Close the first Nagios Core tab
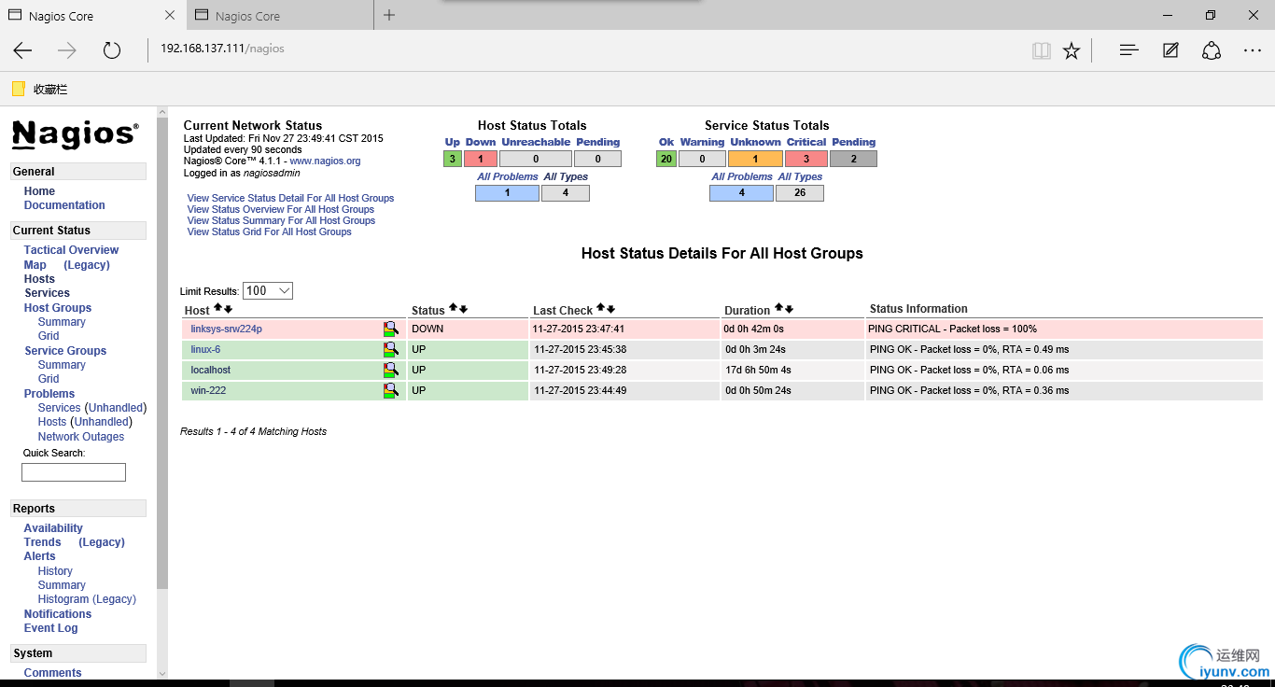 click(170, 15)
